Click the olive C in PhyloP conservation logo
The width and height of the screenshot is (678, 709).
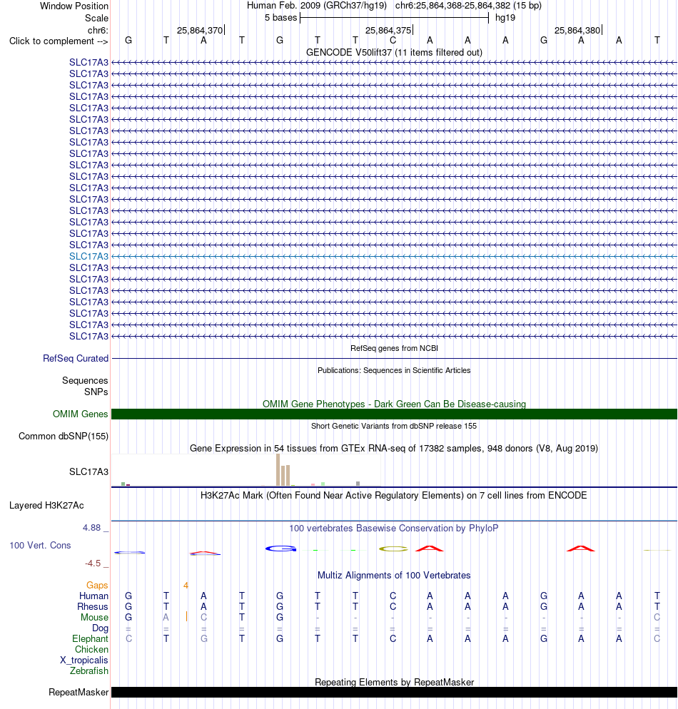393,549
